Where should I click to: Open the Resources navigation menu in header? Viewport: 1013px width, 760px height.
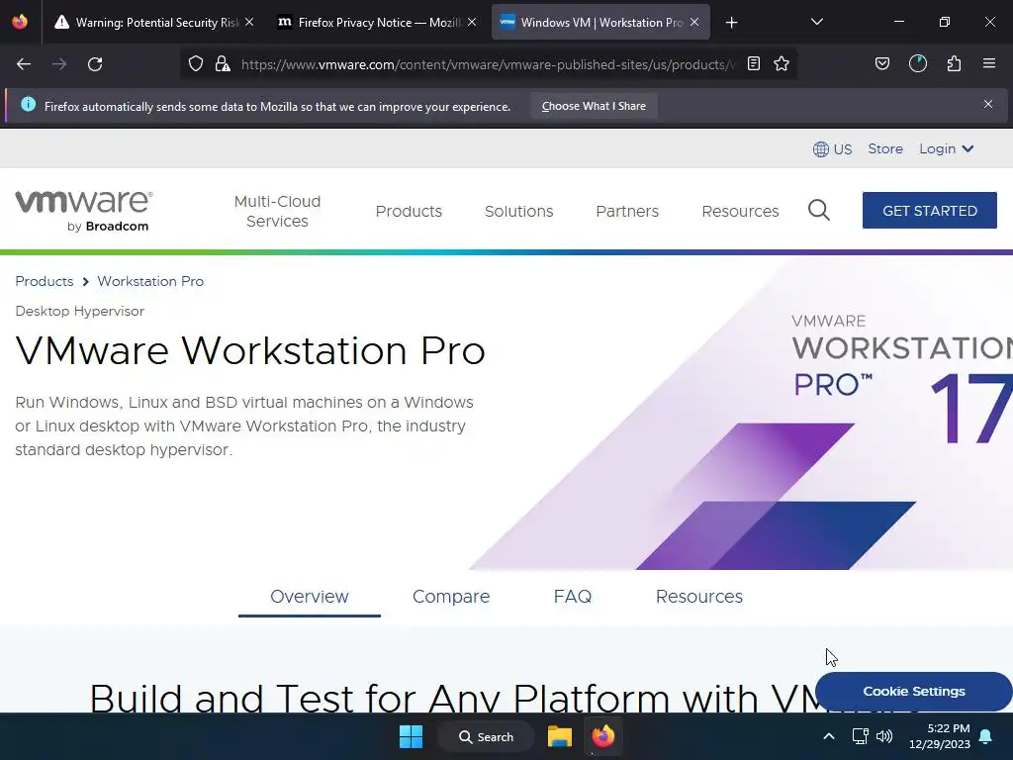(x=740, y=212)
